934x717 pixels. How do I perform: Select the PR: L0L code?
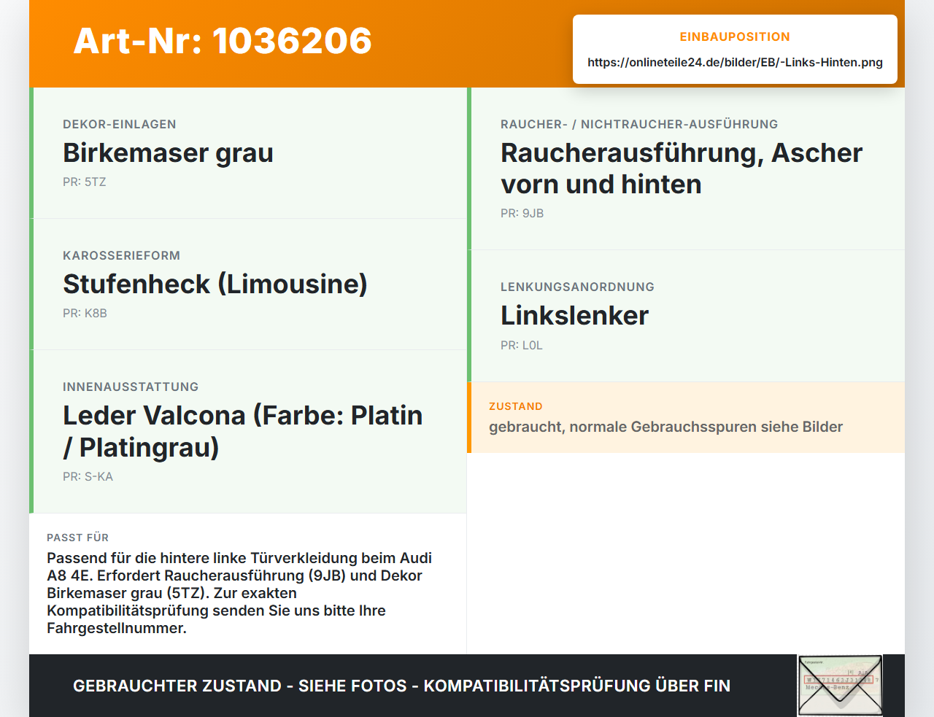[x=521, y=345]
